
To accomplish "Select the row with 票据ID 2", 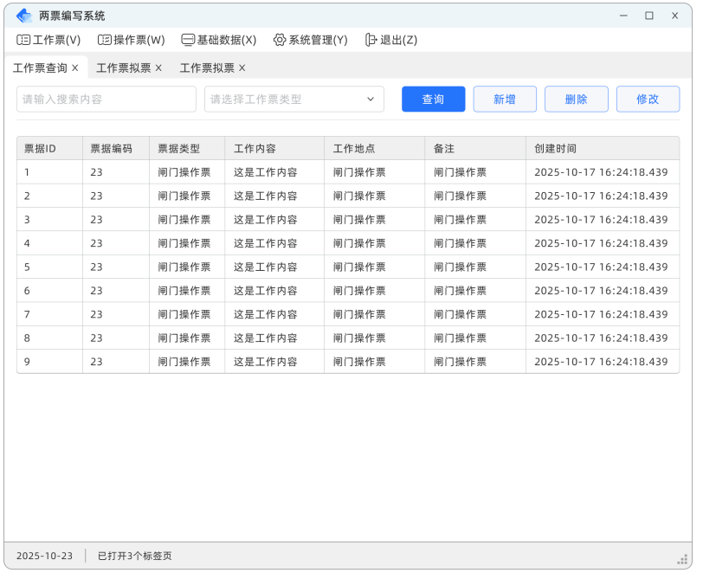I will pos(348,196).
